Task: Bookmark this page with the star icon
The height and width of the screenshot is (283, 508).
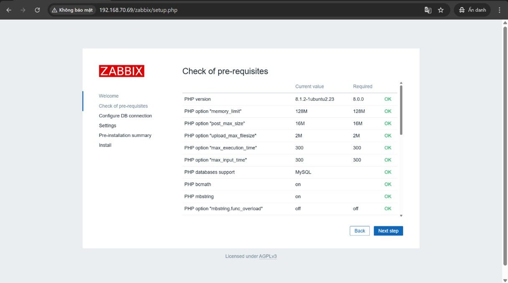Action: [x=441, y=10]
